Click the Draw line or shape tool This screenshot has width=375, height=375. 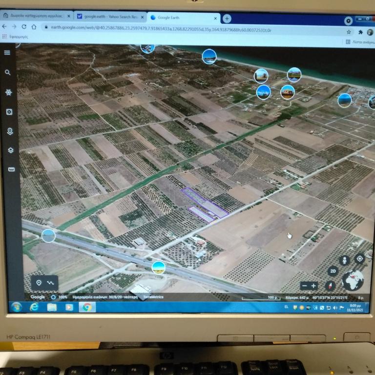(x=50, y=283)
